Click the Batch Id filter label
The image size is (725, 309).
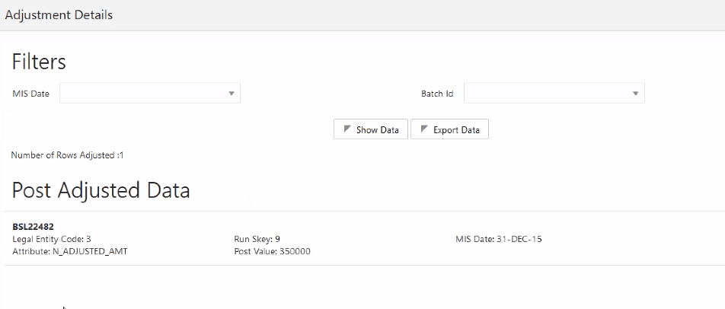click(437, 94)
